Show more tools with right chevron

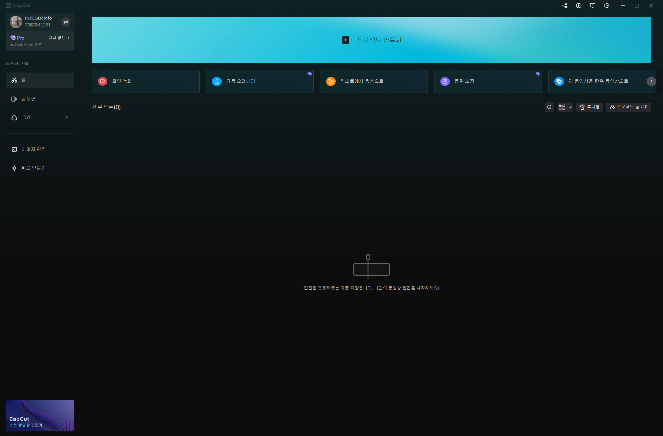651,81
